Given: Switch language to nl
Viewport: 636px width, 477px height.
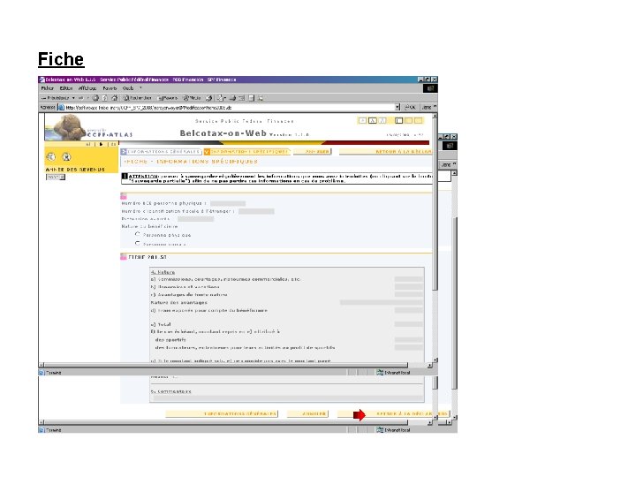Looking at the screenshot, I should point(88,144).
